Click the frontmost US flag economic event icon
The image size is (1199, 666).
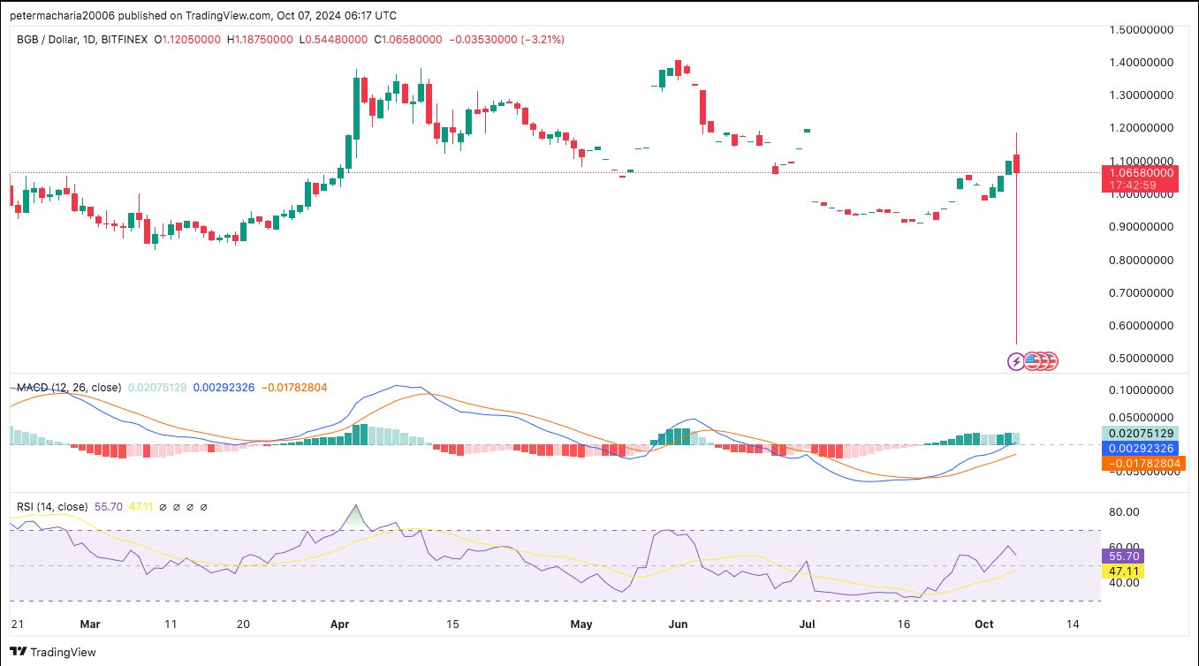[1032, 360]
